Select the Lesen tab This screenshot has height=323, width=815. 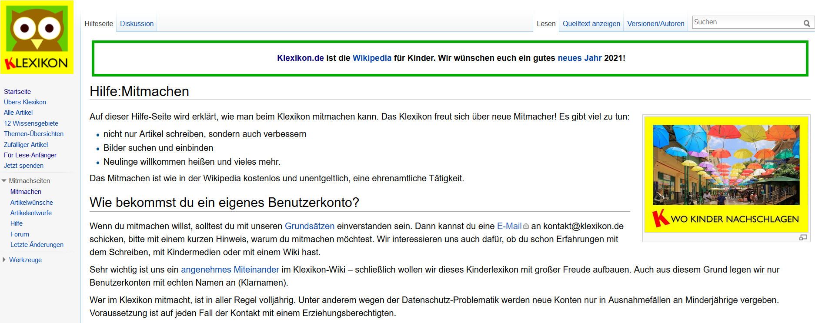(x=546, y=23)
